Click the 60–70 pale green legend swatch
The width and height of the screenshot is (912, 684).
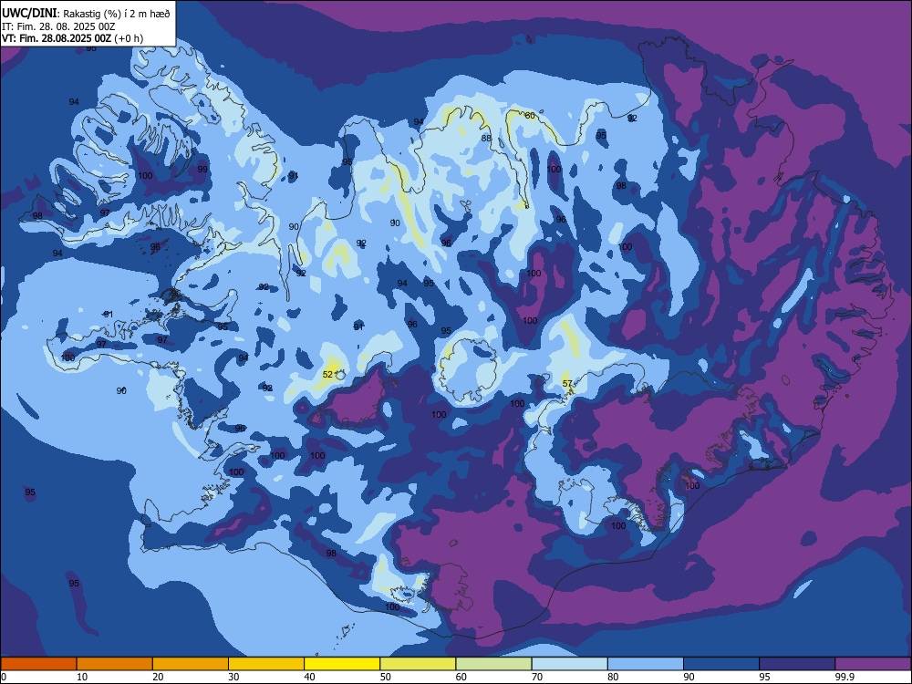(x=493, y=664)
